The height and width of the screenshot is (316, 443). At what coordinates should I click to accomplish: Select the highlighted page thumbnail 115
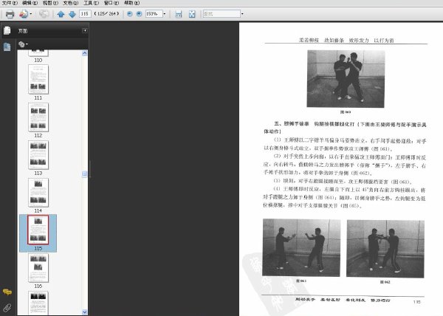38,230
